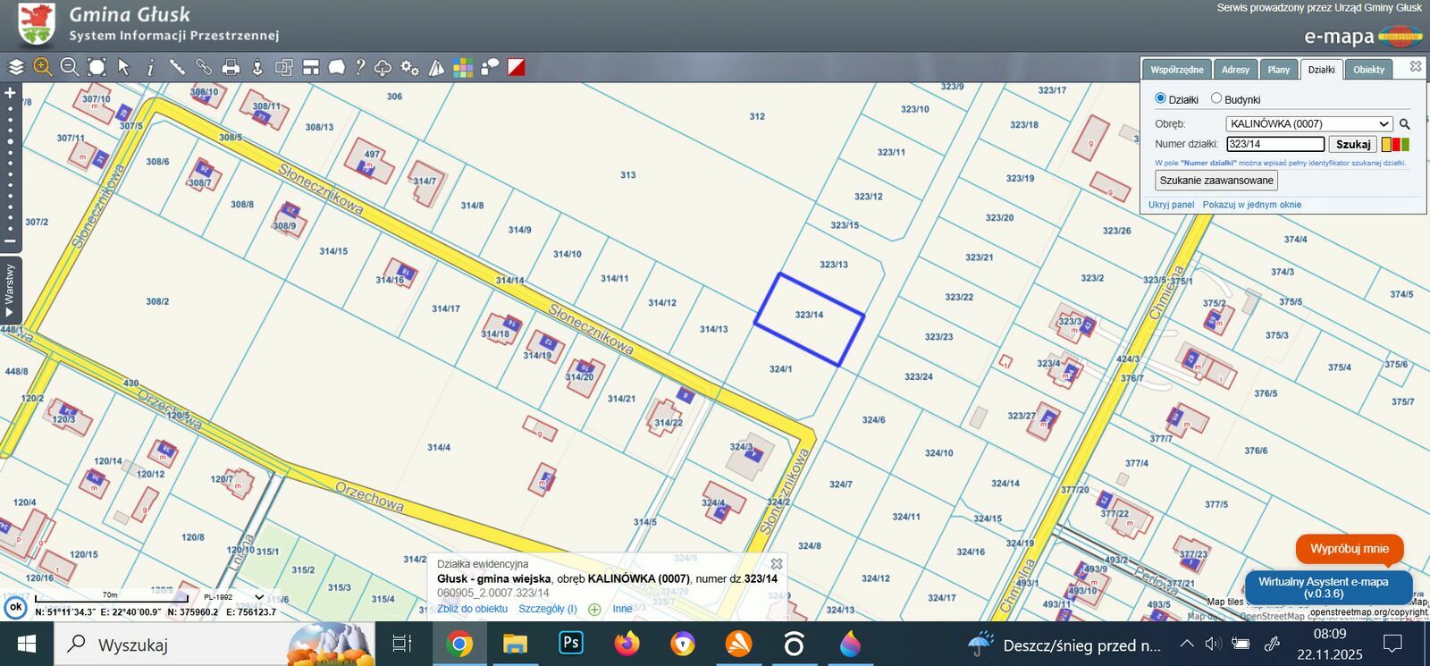Switch to the Plany tab
The height and width of the screenshot is (666, 1430).
[x=1278, y=70]
